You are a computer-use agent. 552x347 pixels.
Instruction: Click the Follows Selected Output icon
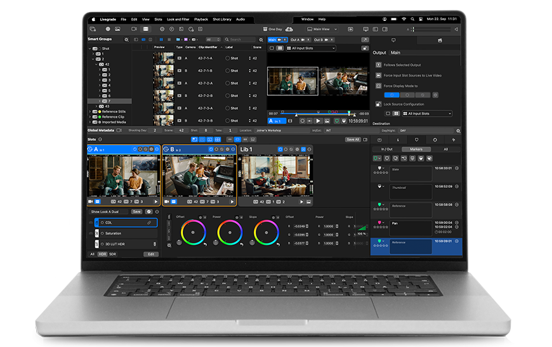coord(378,65)
